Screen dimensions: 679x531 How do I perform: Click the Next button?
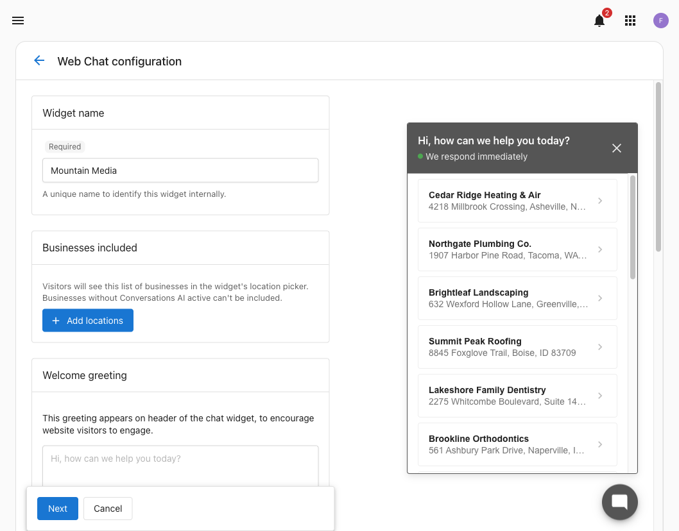[58, 509]
